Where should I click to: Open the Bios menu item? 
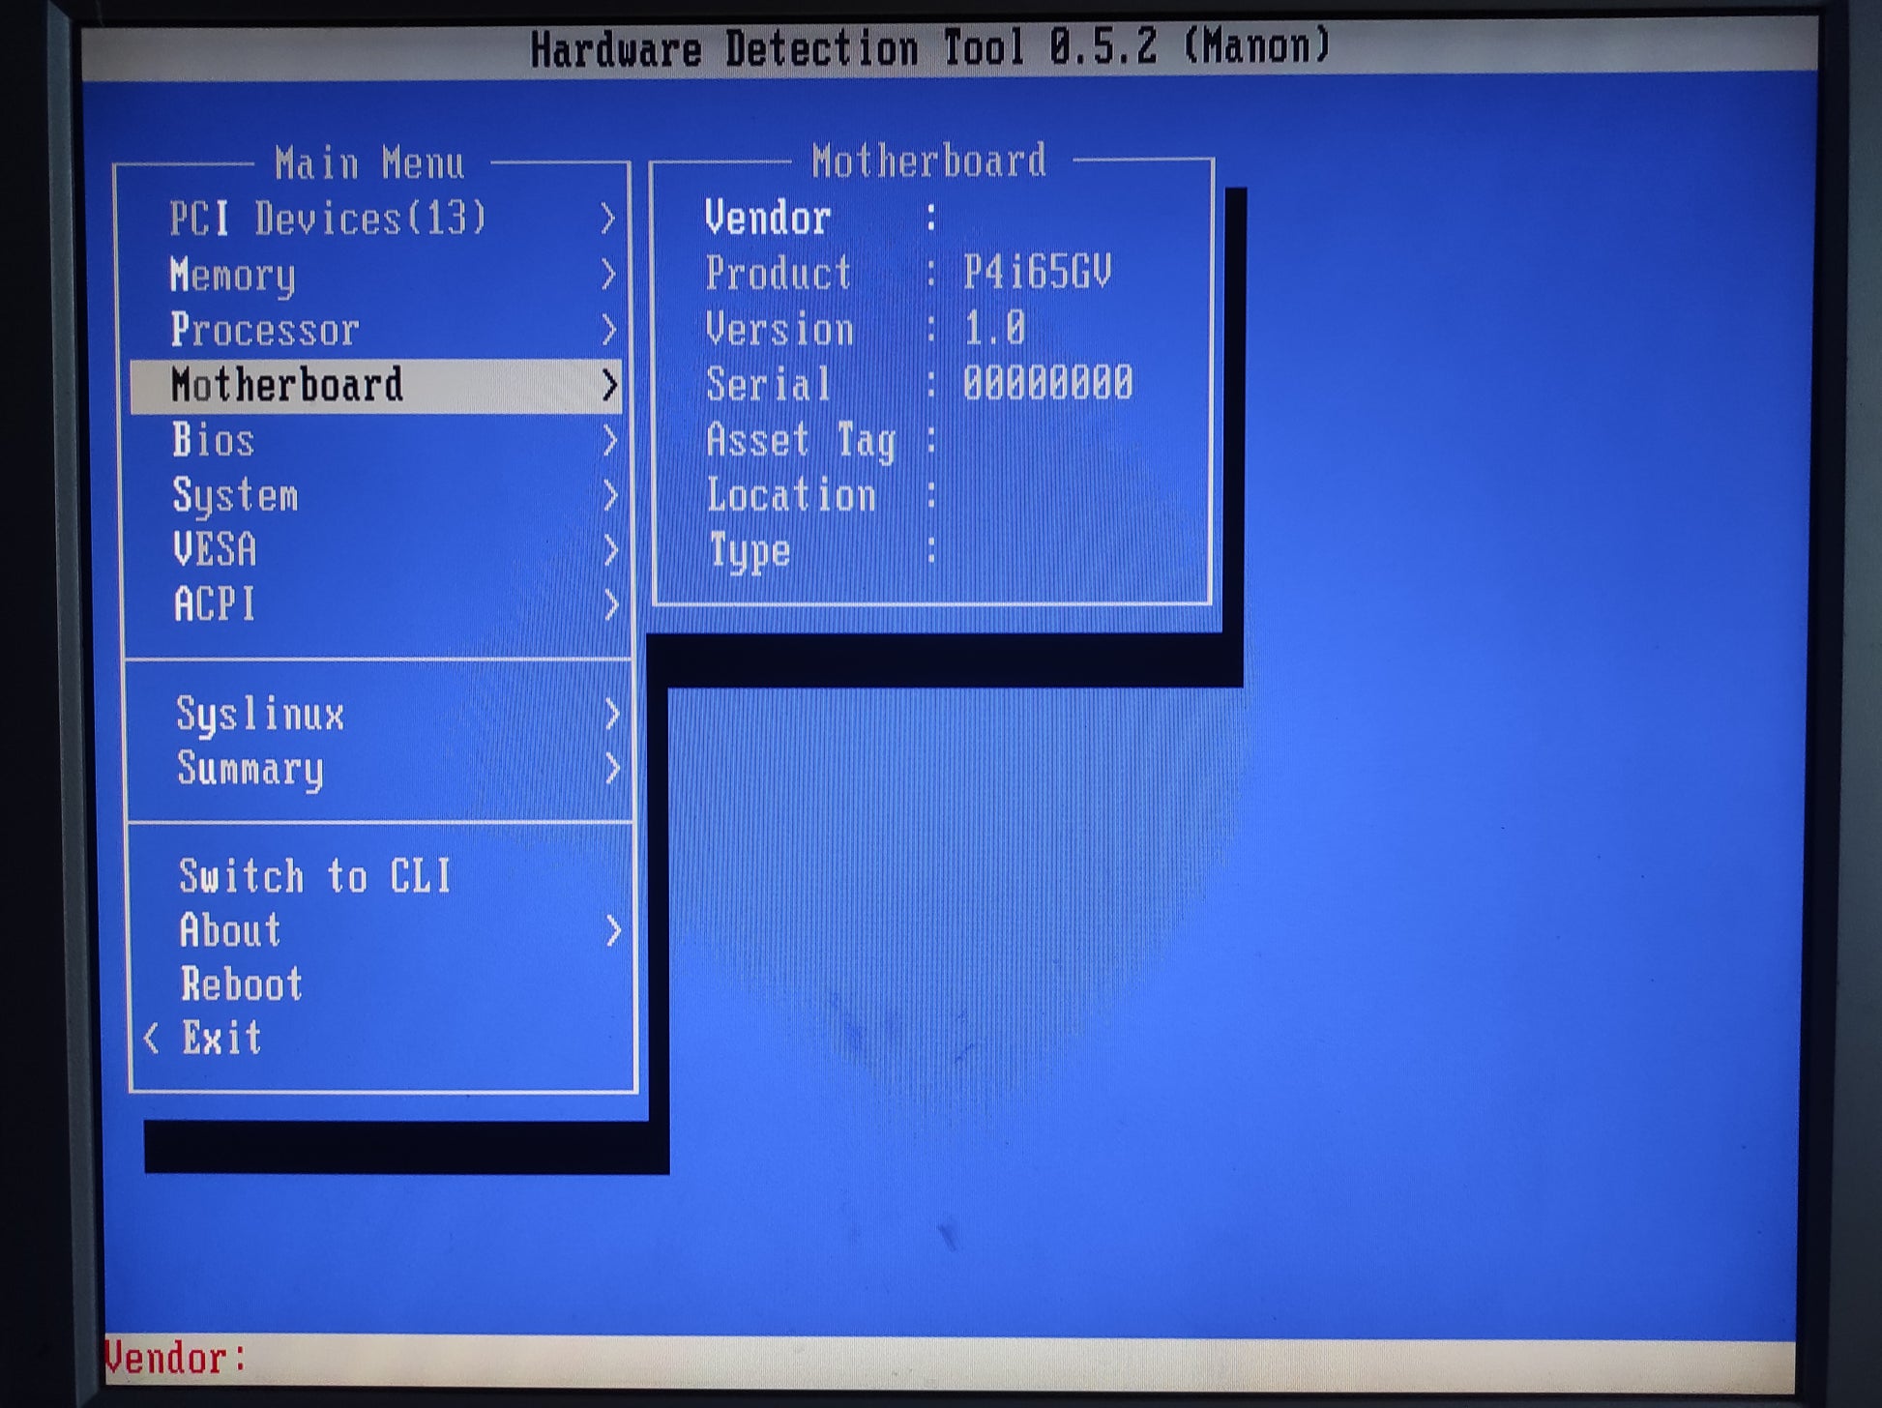coord(214,440)
